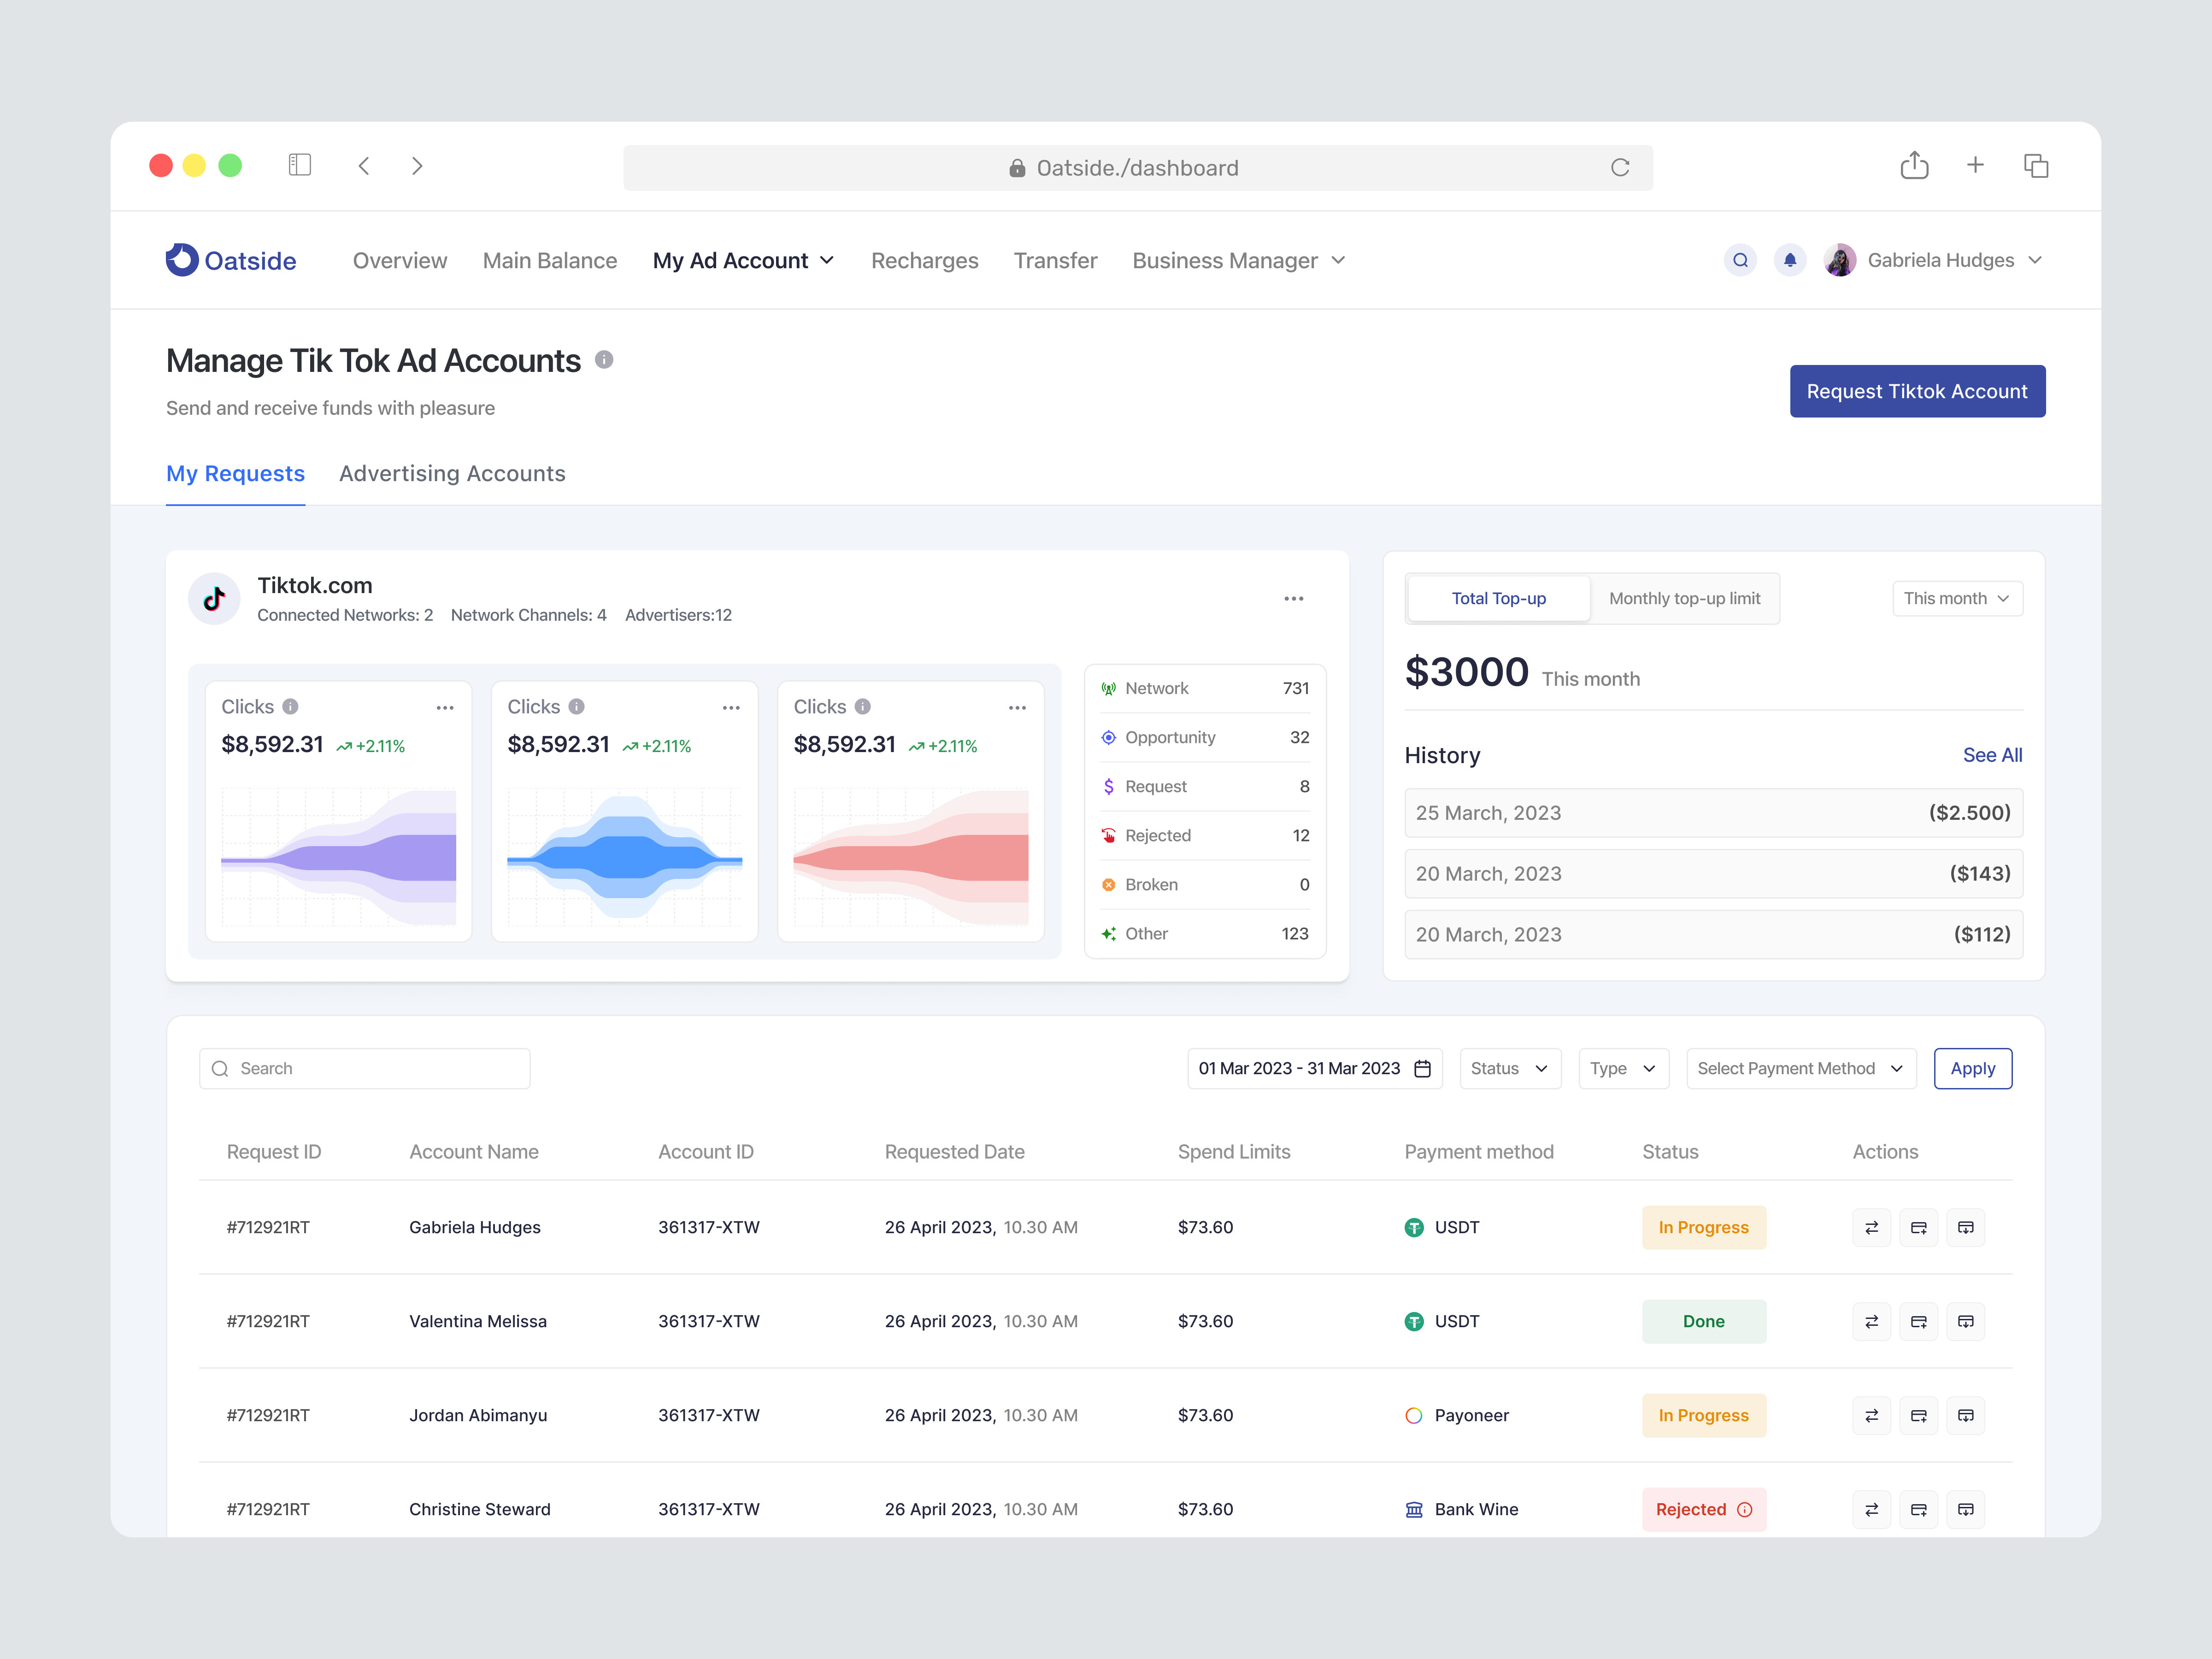Open notifications via the bell icon
The height and width of the screenshot is (1659, 2212).
tap(1790, 260)
